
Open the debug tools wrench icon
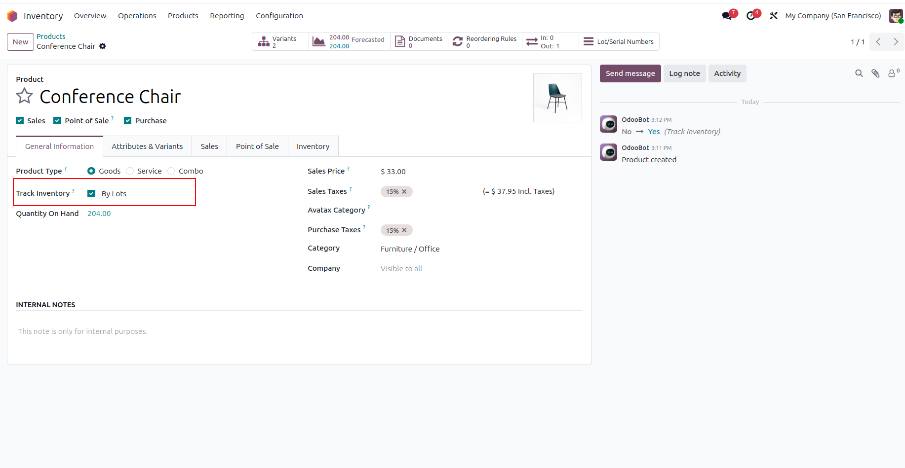tap(774, 16)
